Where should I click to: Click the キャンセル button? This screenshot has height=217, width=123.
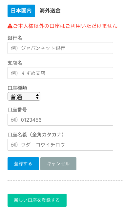point(58,164)
